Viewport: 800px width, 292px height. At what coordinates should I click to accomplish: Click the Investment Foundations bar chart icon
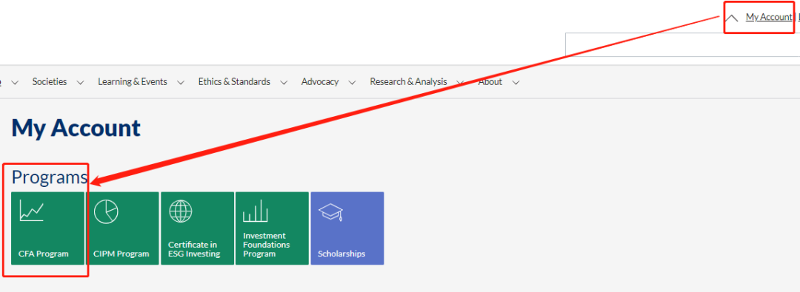[x=255, y=211]
